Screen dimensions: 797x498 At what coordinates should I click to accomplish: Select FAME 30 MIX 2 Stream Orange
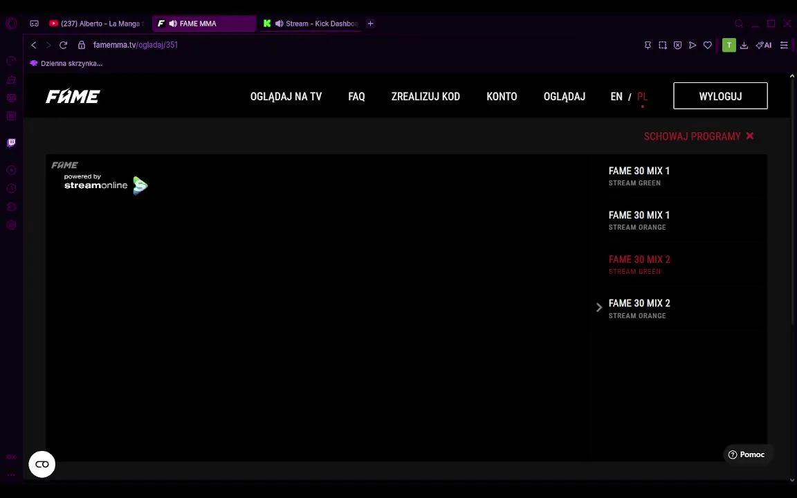point(639,308)
